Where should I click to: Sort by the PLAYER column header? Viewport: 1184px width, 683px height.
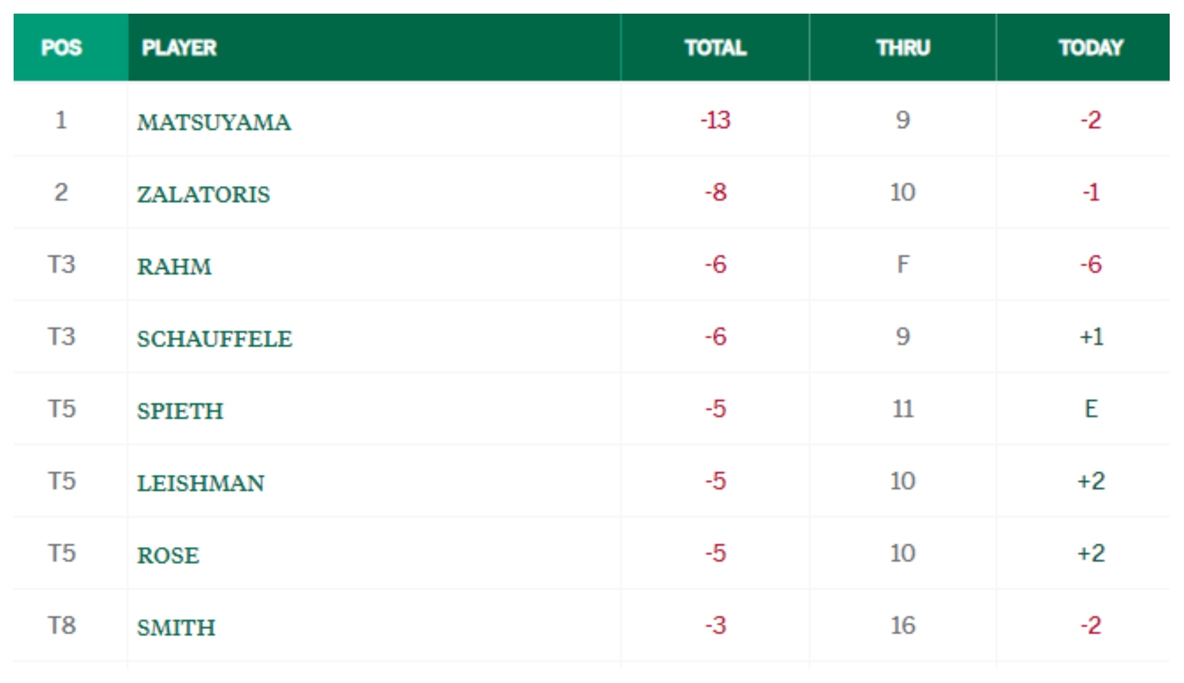tap(179, 47)
